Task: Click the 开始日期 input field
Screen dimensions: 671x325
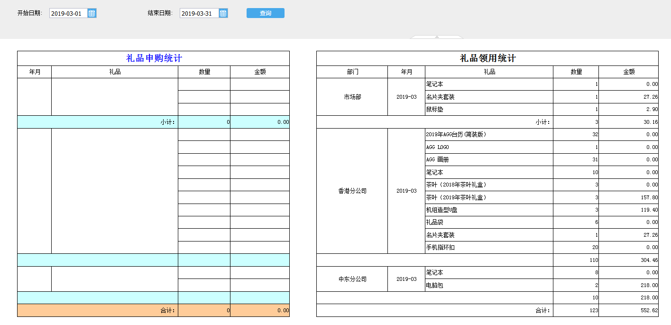Action: [68, 13]
